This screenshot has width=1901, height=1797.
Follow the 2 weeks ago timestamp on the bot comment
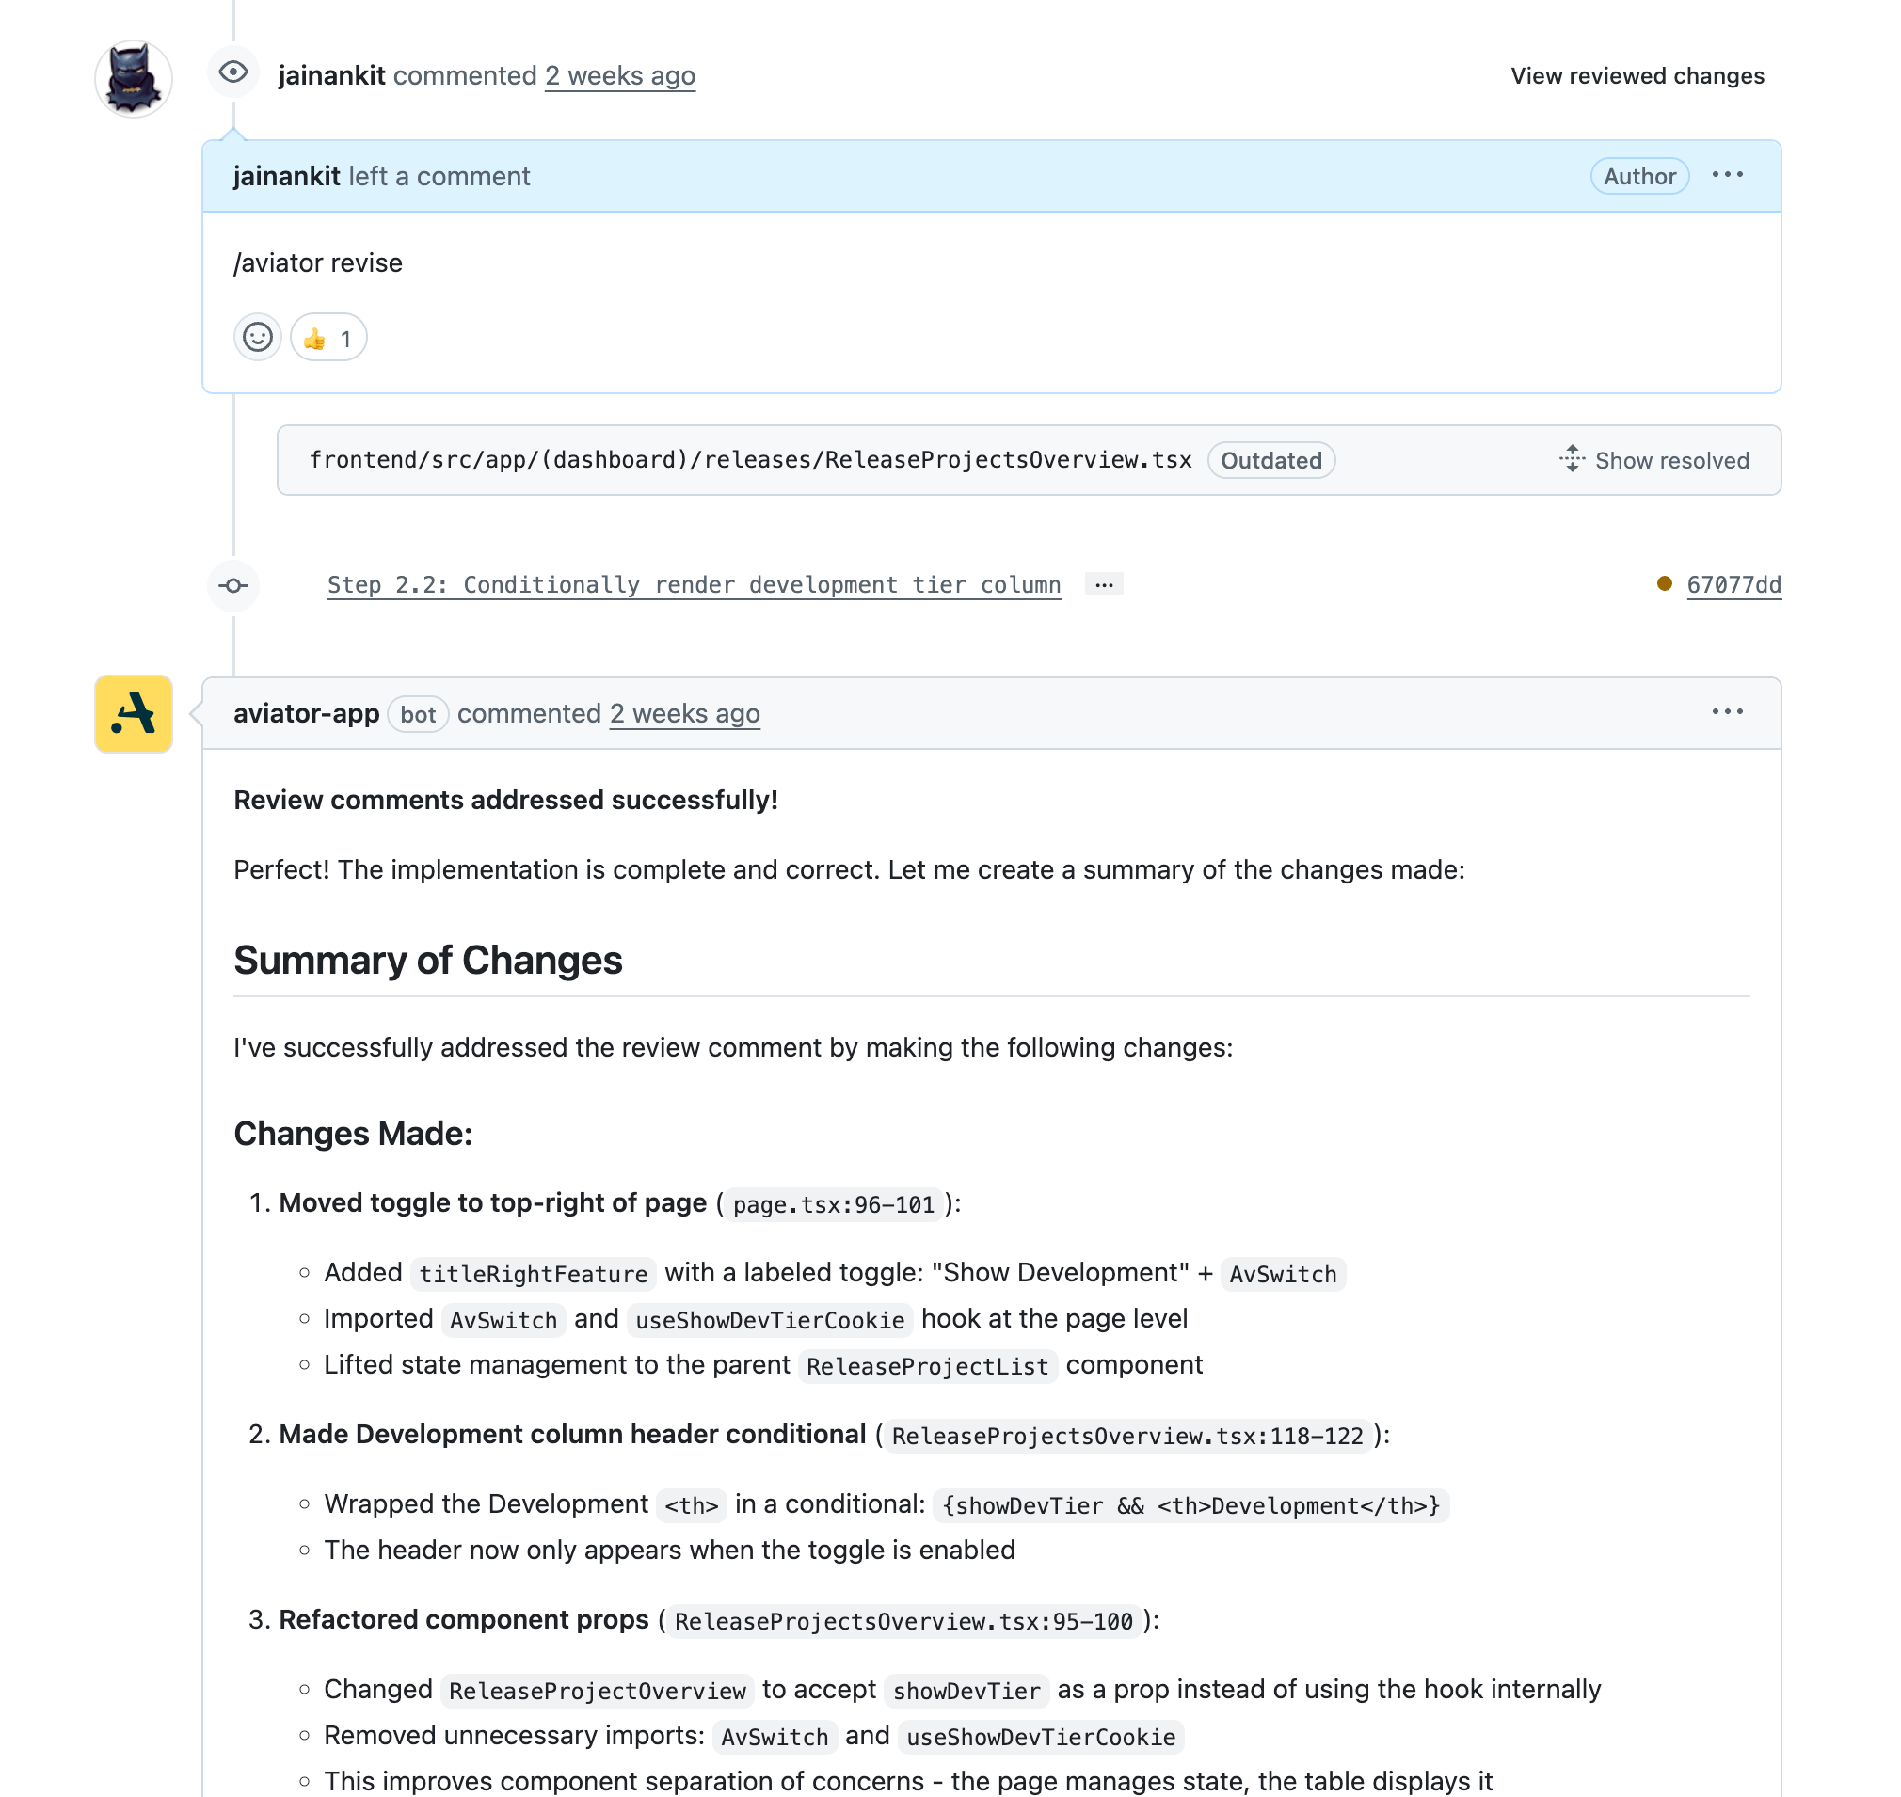(x=684, y=714)
